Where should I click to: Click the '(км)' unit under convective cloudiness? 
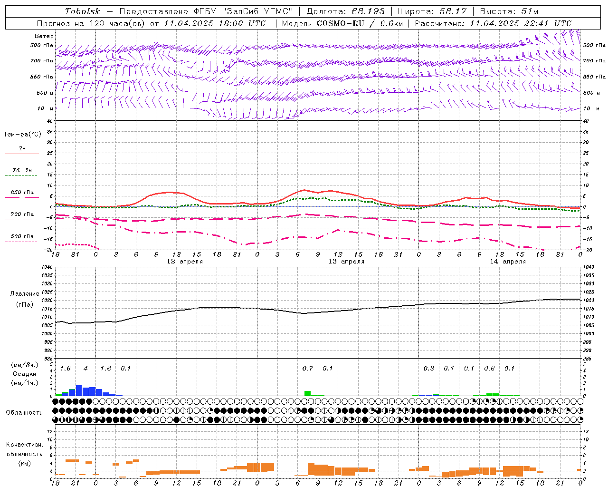pos(25,463)
